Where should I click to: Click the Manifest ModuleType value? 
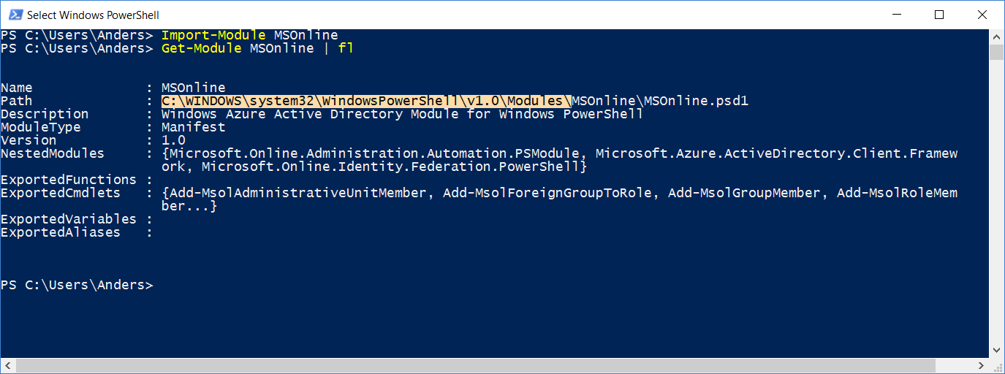click(x=194, y=127)
